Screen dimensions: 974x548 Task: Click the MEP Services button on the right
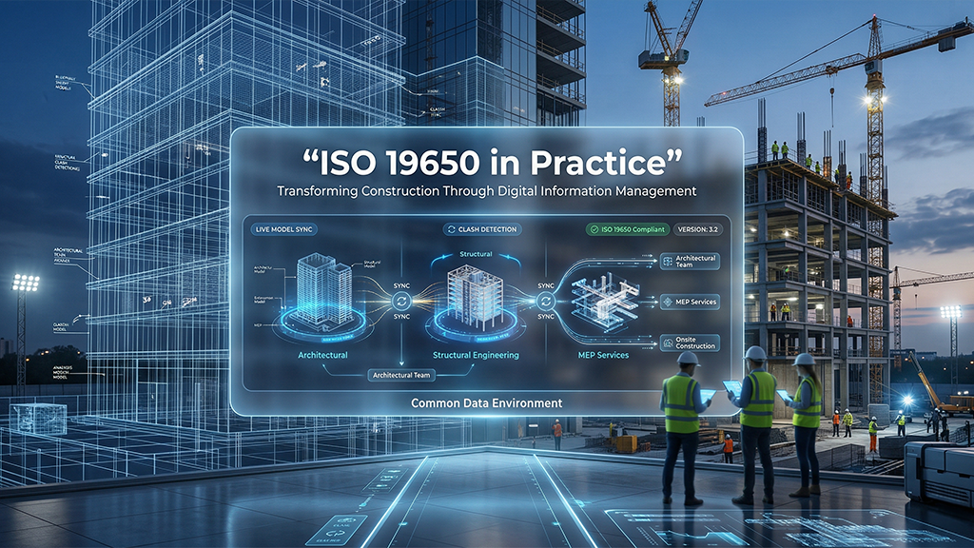click(x=692, y=302)
